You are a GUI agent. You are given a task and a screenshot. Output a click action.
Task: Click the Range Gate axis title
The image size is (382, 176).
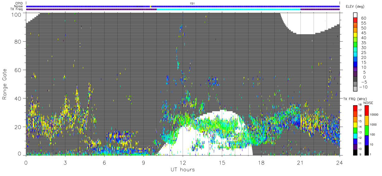(x=5, y=84)
